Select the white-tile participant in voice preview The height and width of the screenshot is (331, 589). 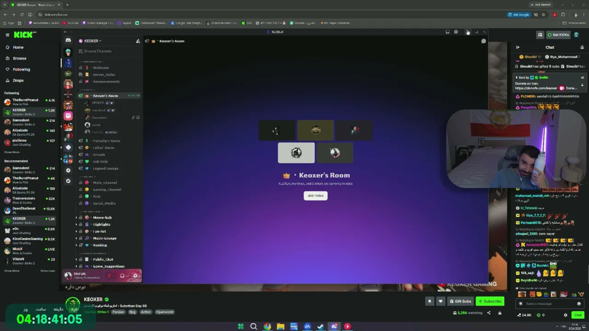tap(296, 153)
